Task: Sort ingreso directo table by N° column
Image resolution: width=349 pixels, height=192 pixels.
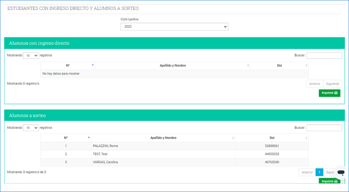Action: click(x=68, y=66)
